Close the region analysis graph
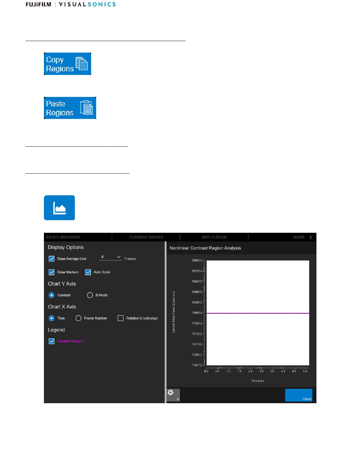 tap(299, 395)
